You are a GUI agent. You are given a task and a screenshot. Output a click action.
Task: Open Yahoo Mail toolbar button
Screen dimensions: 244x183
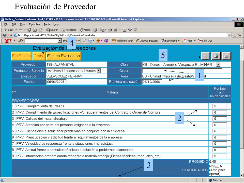pos(187,41)
